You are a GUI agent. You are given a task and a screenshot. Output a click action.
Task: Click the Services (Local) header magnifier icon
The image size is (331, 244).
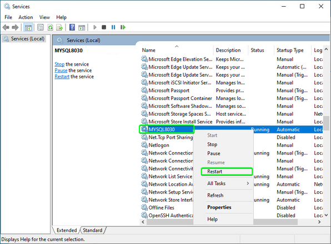pos(60,41)
